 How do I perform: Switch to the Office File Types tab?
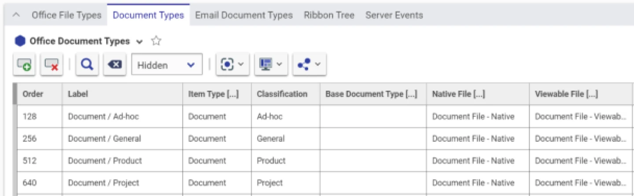click(66, 15)
